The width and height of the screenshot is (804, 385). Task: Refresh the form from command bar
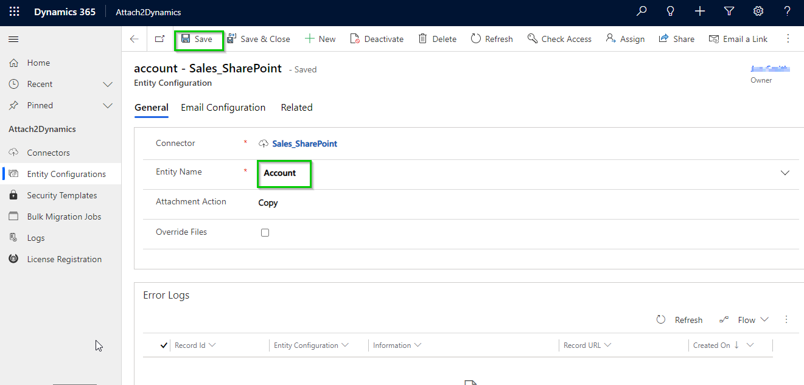pyautogui.click(x=492, y=39)
